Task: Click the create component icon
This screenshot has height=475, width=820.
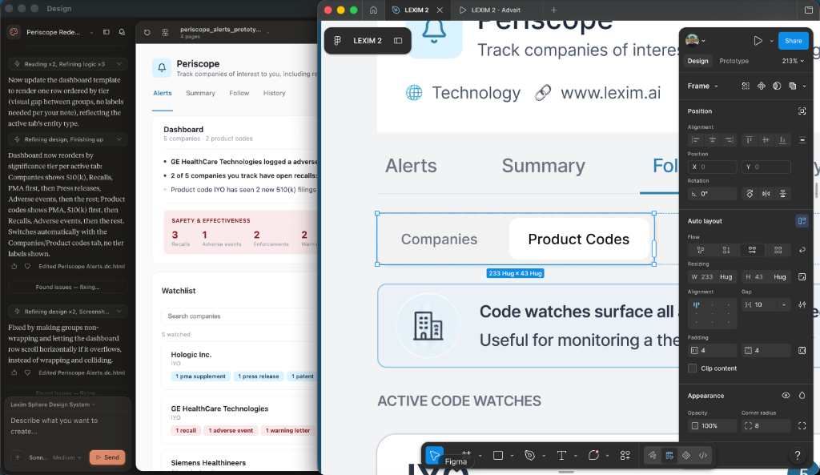Action: click(x=762, y=86)
